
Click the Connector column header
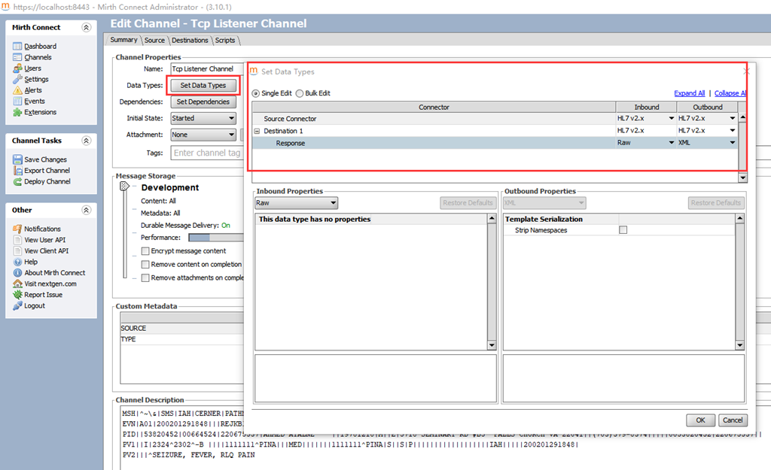coord(434,107)
